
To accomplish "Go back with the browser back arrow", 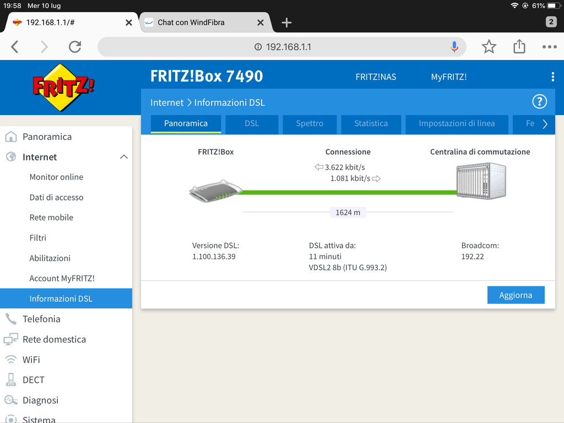I will (15, 47).
